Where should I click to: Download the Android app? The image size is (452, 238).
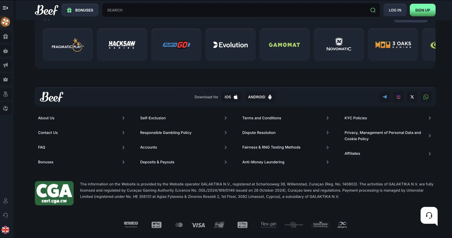260,97
